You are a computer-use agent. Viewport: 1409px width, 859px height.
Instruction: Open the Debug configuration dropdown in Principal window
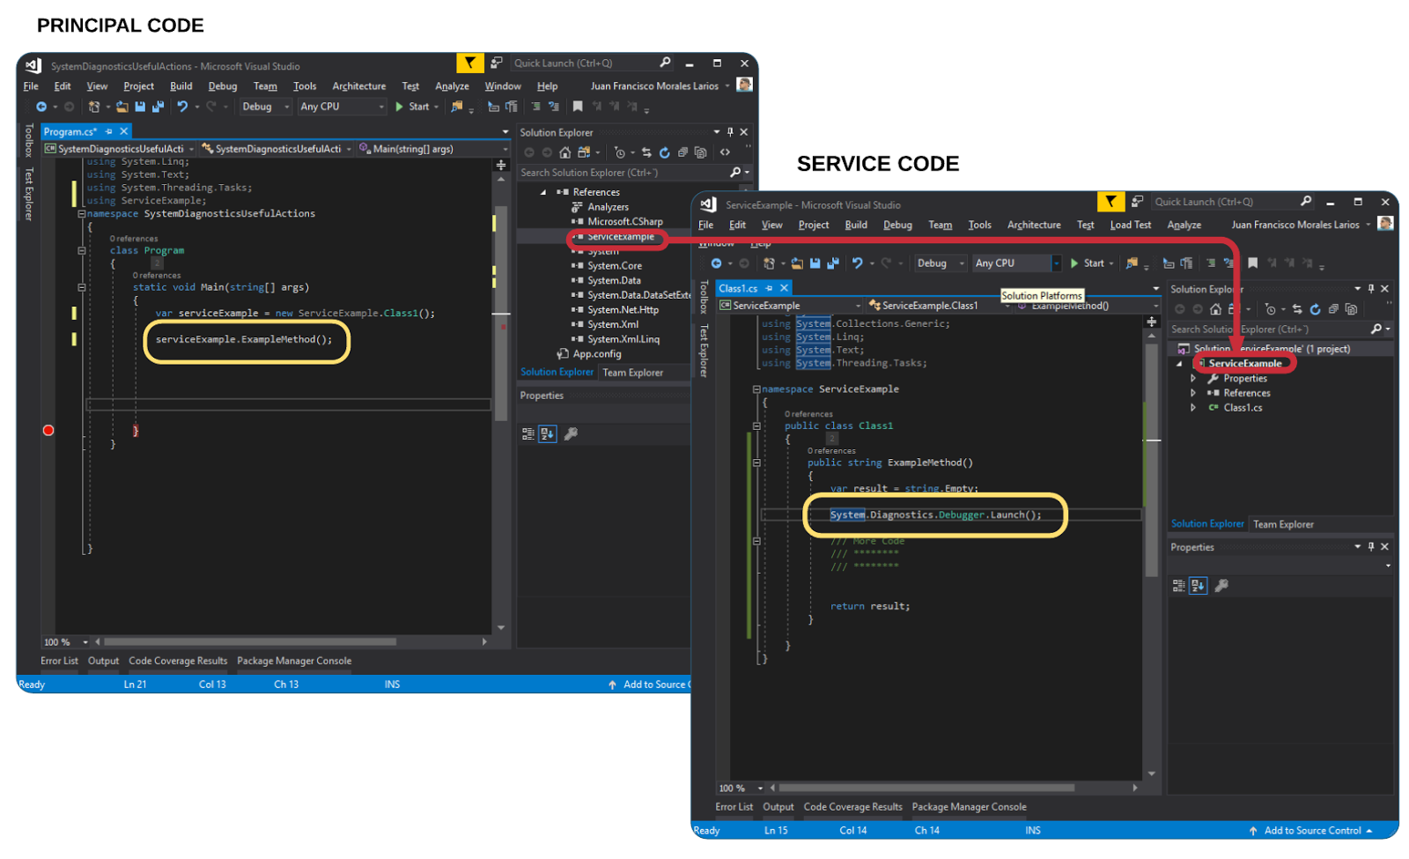265,107
